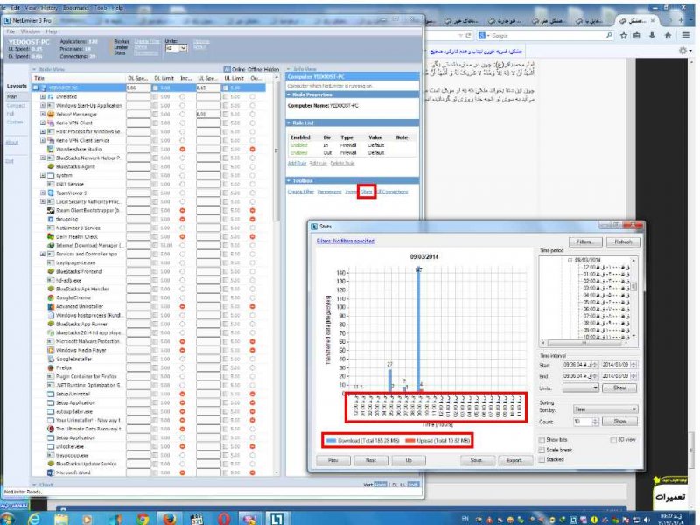Click the Microsoft Word row icon
Image resolution: width=700 pixels, height=525 pixels.
51,472
